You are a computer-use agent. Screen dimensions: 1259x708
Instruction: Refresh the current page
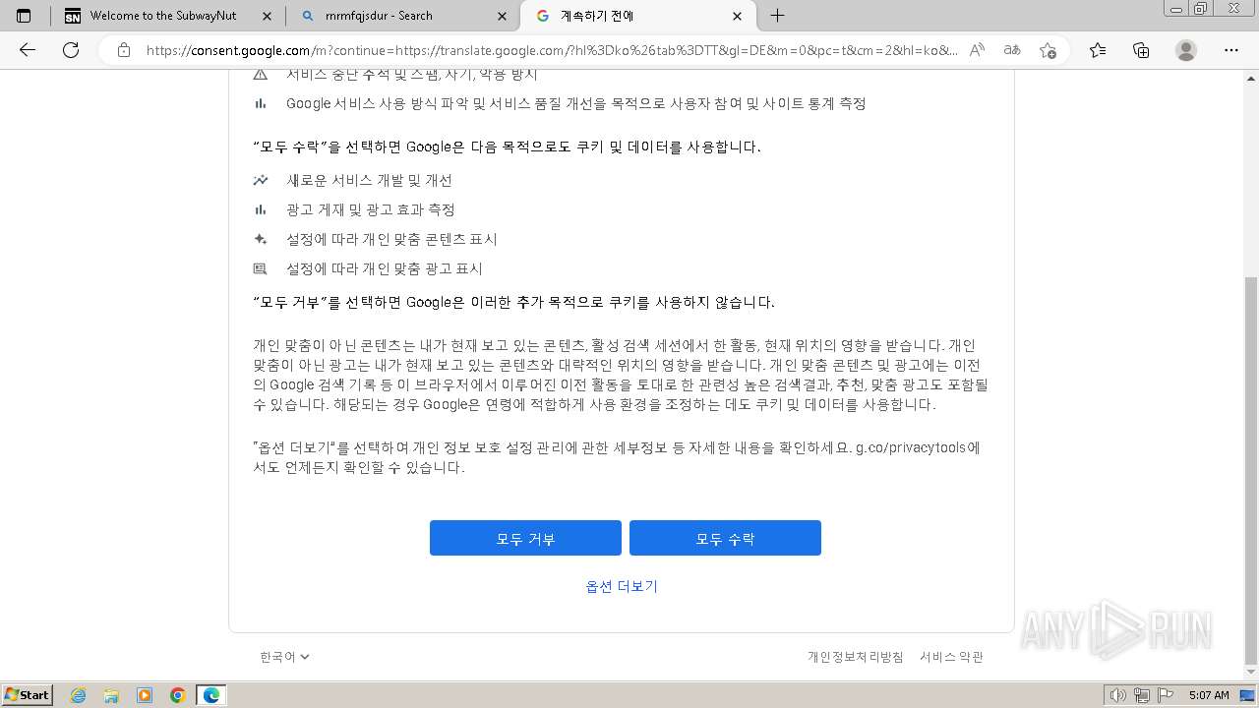tap(71, 50)
